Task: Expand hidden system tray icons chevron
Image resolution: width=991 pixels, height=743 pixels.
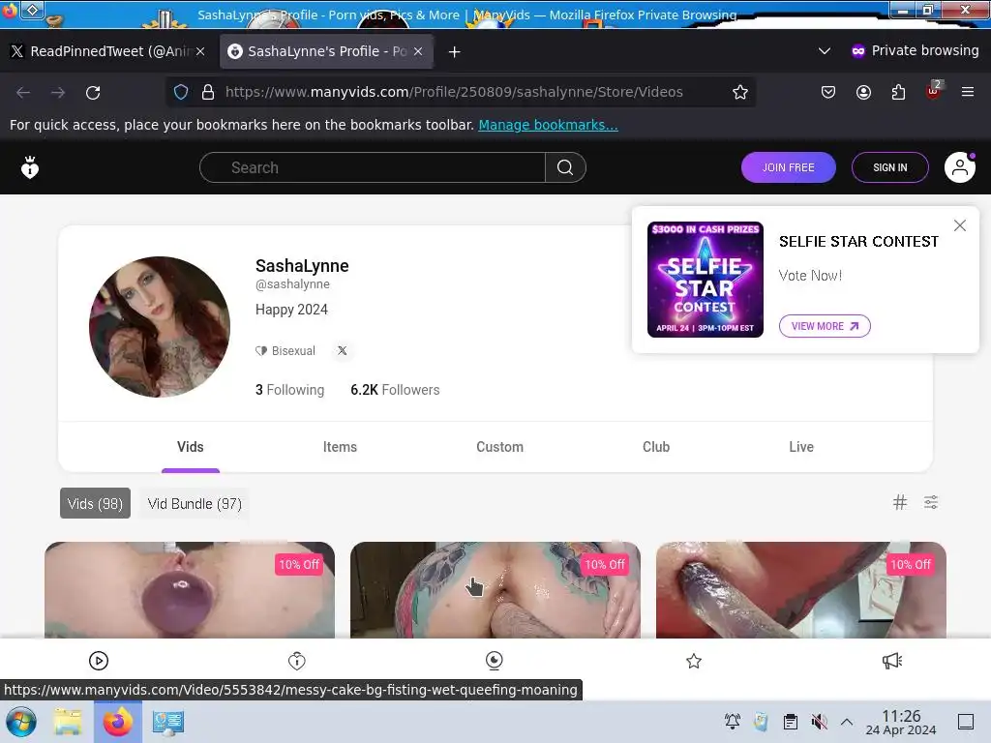Action: [x=847, y=722]
